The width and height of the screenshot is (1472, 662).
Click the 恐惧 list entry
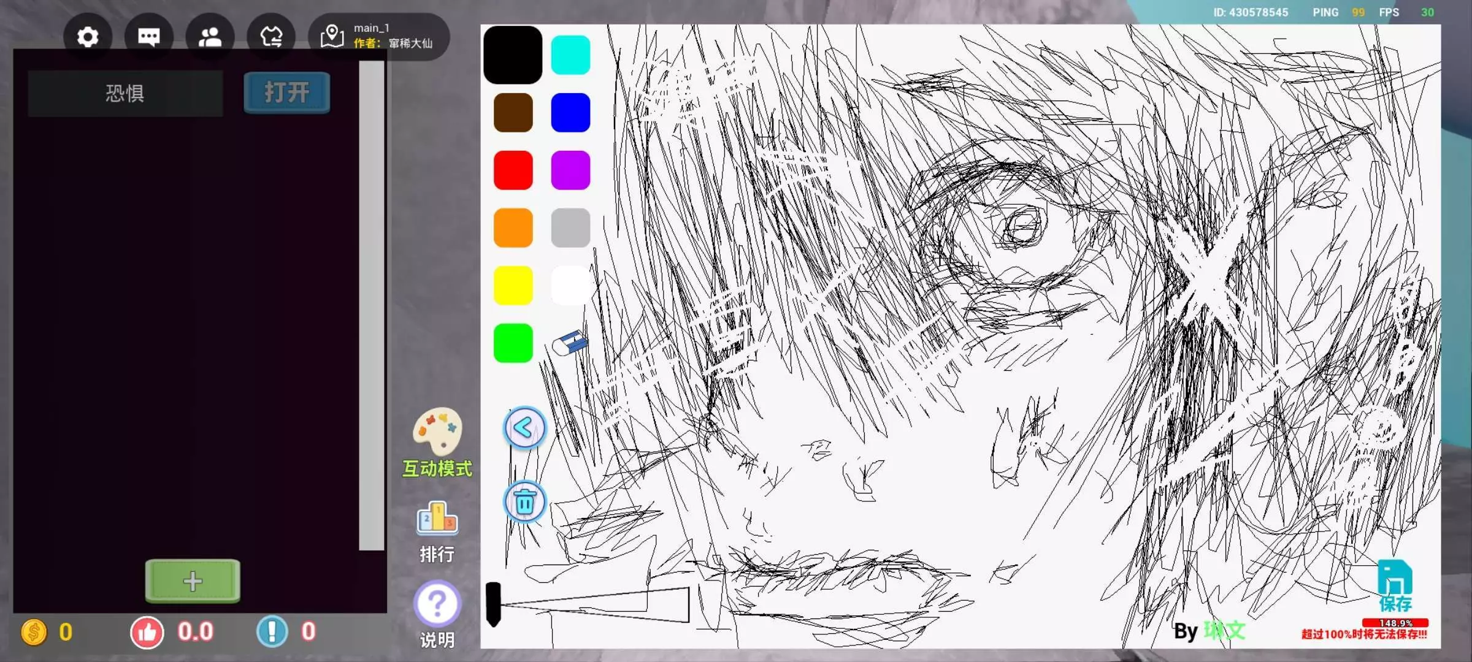pyautogui.click(x=125, y=93)
